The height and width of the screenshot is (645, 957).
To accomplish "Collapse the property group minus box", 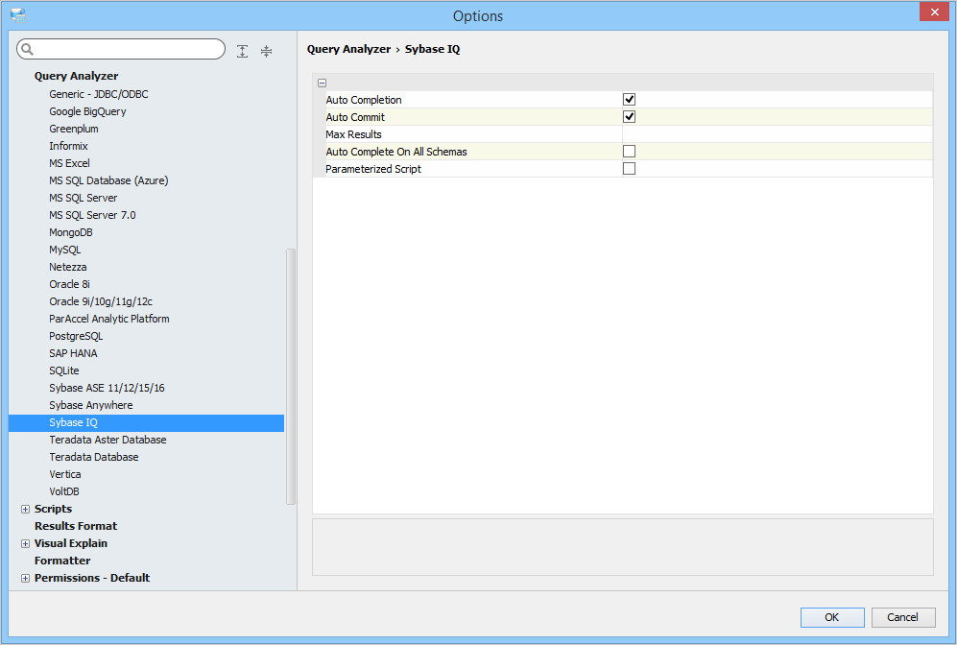I will pos(322,83).
